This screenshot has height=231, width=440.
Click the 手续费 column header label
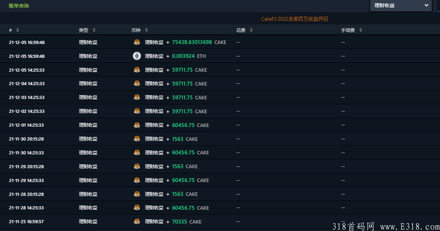point(348,31)
